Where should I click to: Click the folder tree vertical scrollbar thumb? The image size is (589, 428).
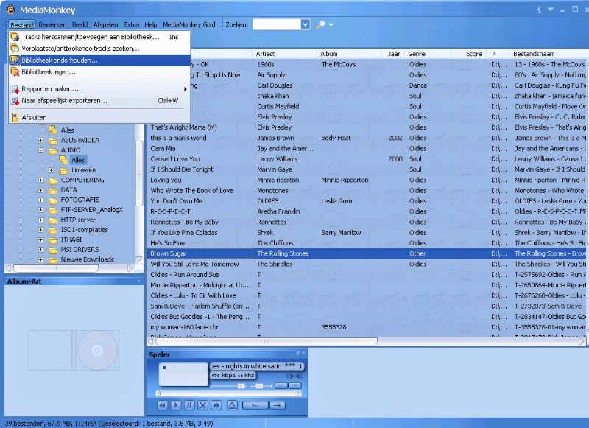pos(139,172)
